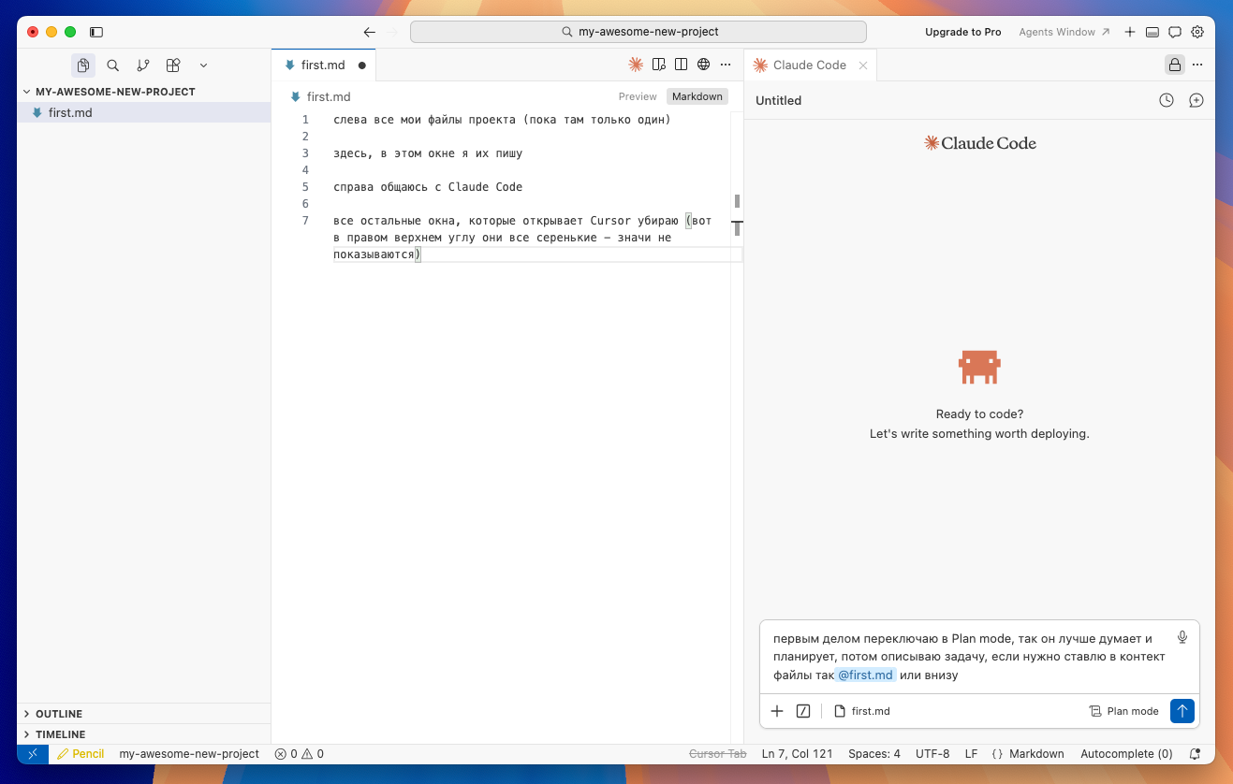Open the Agents Window link
Screen dimensions: 1233x784
click(x=1064, y=32)
